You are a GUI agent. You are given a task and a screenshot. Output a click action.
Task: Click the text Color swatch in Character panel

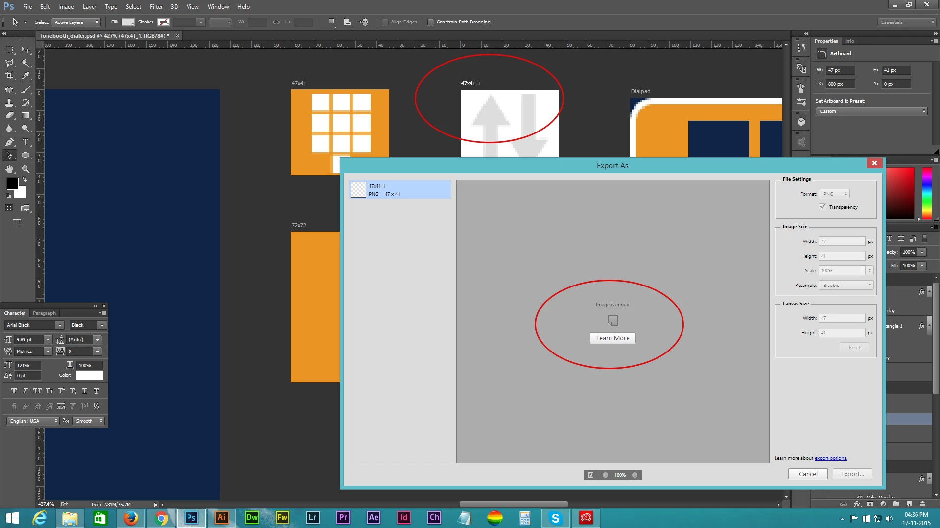90,375
